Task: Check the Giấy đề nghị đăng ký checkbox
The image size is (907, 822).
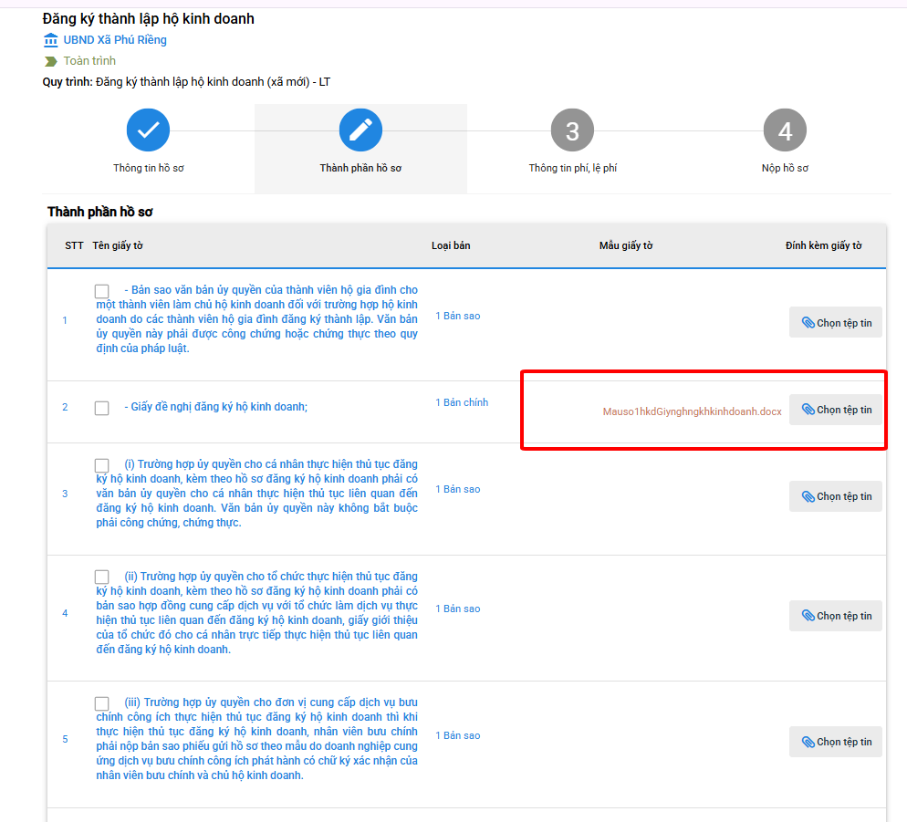Action: [102, 408]
